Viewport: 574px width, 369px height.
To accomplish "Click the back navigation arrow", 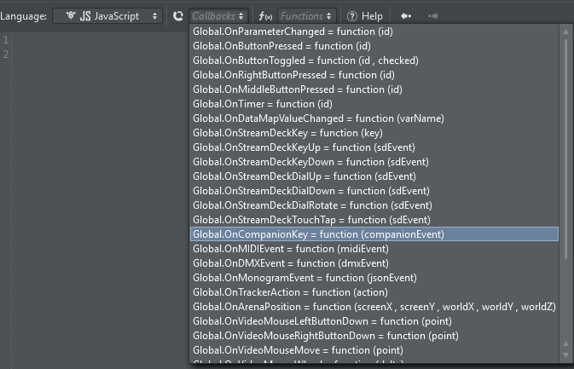I will pos(406,15).
